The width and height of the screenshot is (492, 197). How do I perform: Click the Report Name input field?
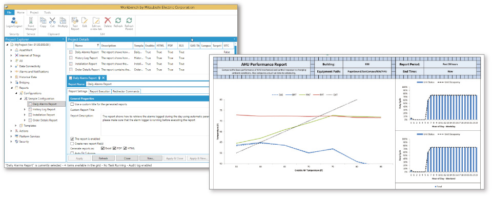coord(148,84)
